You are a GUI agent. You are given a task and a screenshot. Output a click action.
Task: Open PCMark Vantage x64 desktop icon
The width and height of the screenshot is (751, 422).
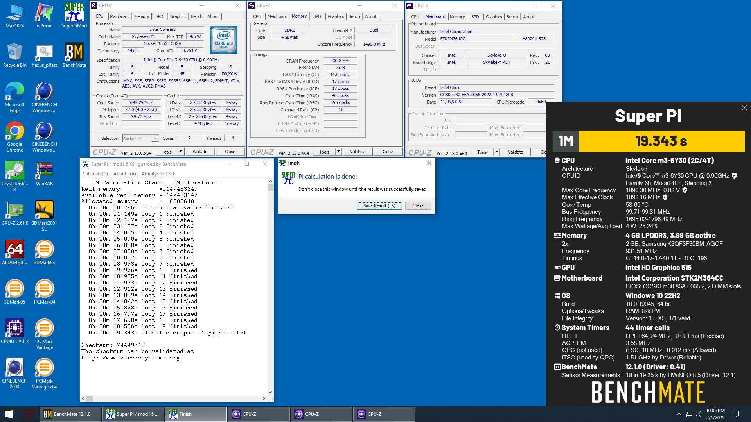pyautogui.click(x=44, y=374)
